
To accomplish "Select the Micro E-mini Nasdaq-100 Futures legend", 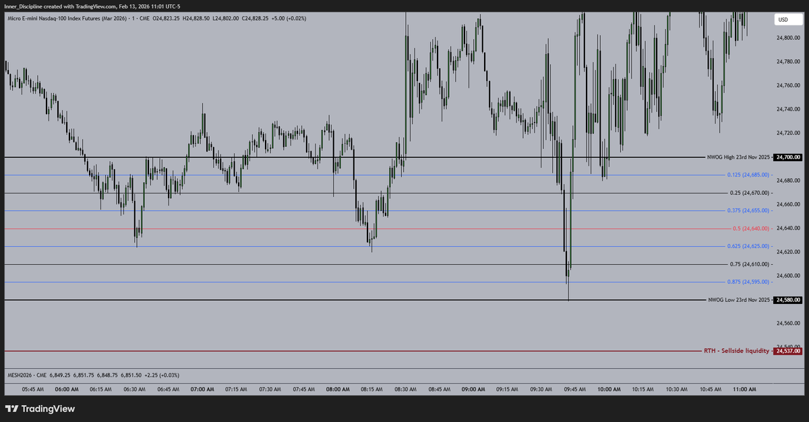I will point(67,18).
